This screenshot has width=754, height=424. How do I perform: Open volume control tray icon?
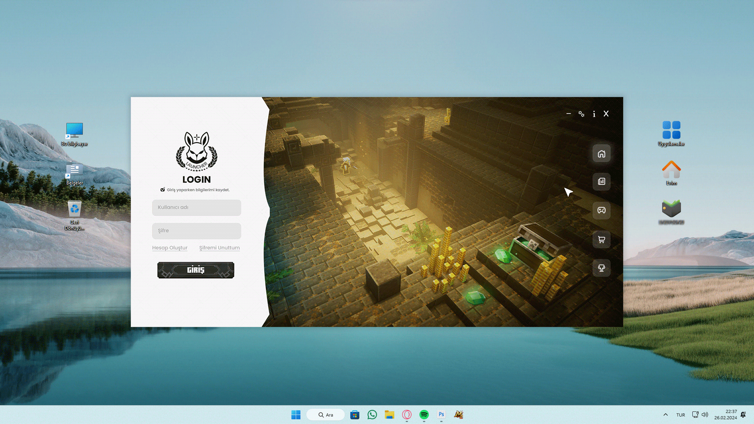(705, 415)
